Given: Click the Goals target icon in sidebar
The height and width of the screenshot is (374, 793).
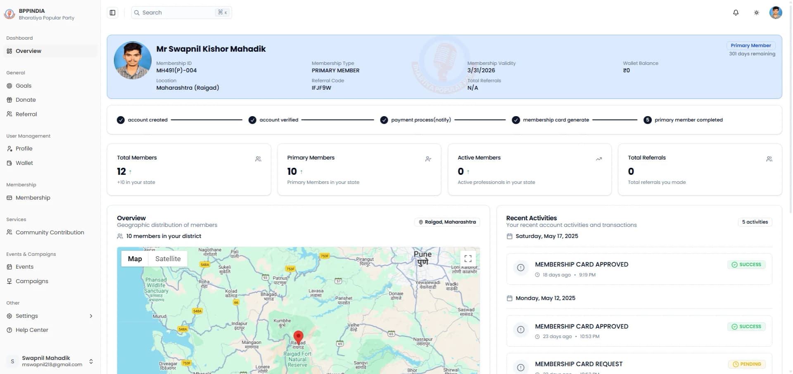Looking at the screenshot, I should (x=9, y=86).
